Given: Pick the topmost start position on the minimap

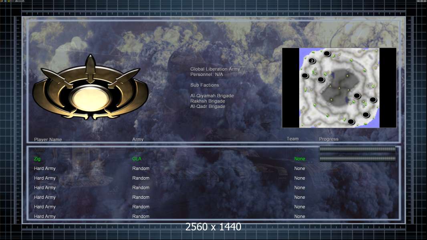Looking at the screenshot, I should tap(327, 54).
